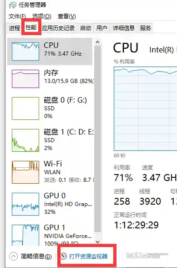177x268 pixels.
Task: Switch to the 应用历史记录 tab
Action: point(58,28)
